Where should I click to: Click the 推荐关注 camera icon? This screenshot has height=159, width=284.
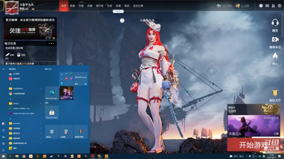tap(275, 40)
